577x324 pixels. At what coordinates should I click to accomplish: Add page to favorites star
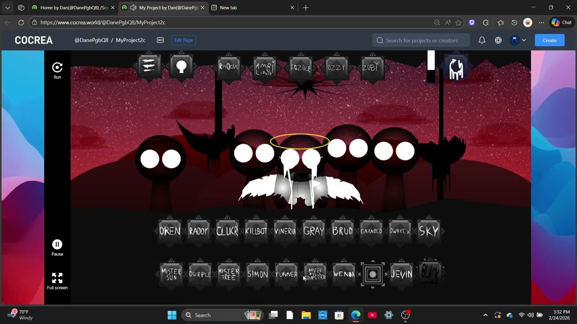pos(458,22)
